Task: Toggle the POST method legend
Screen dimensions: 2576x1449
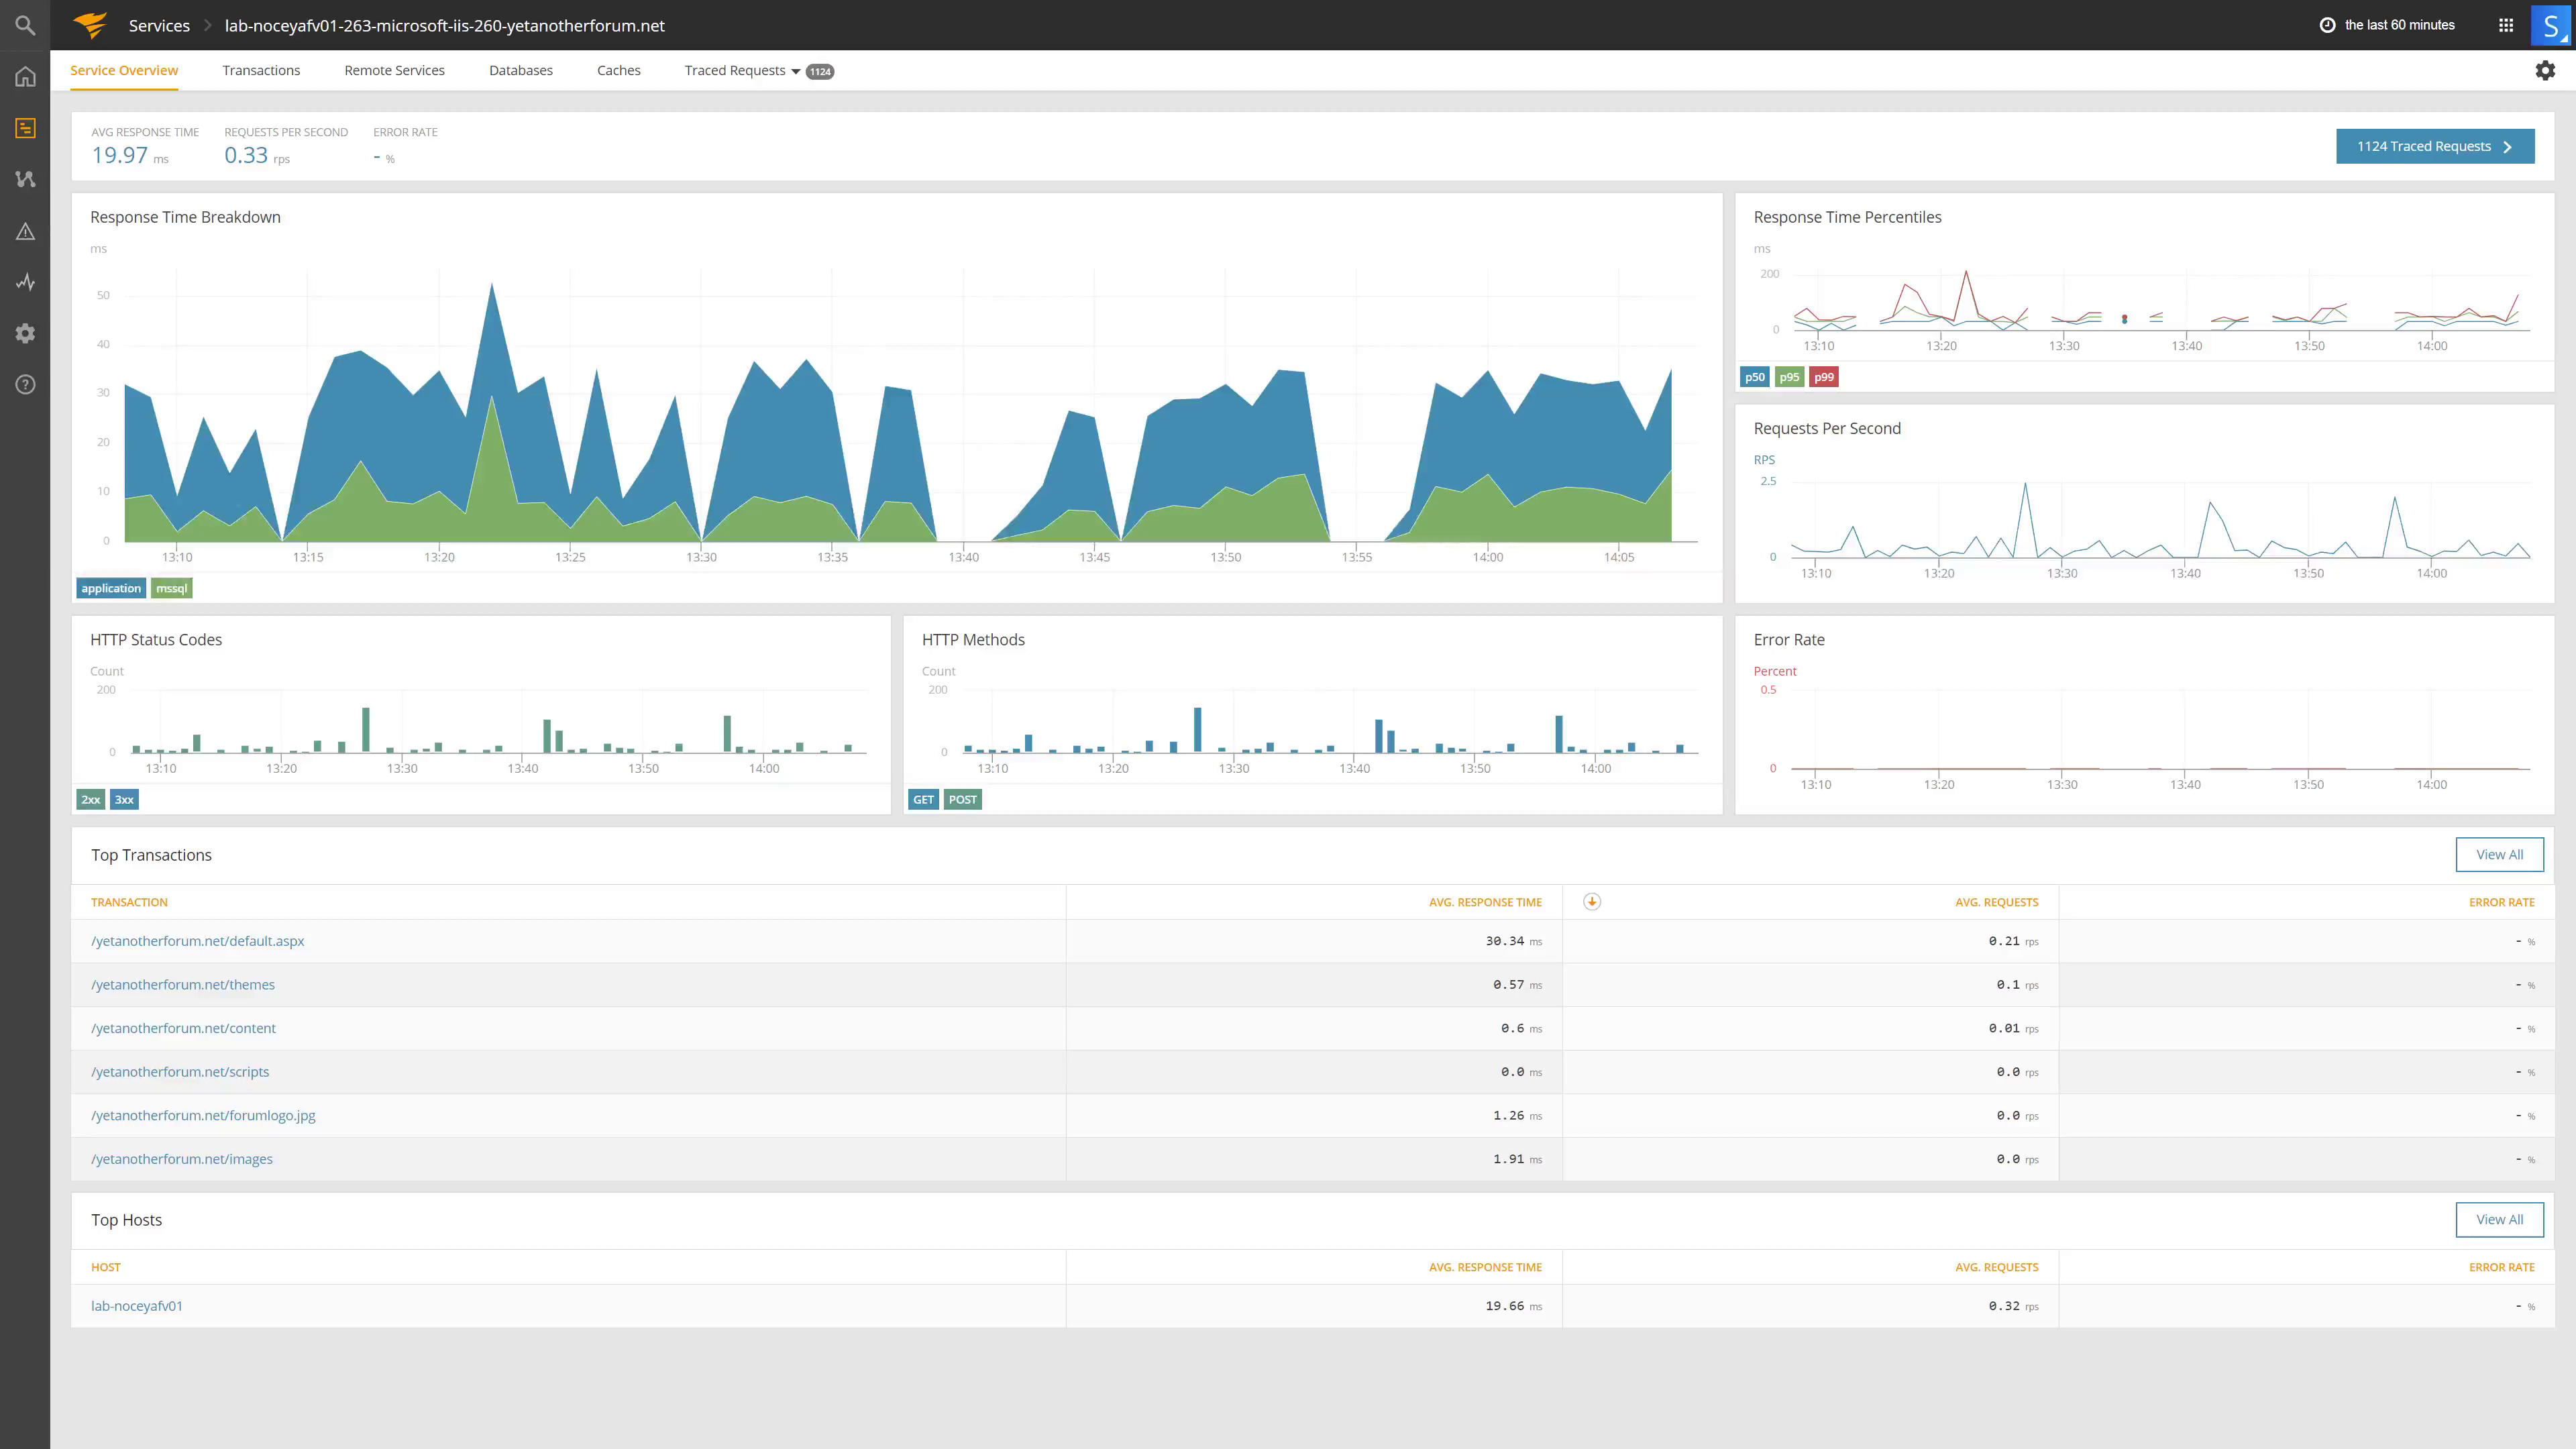Action: click(x=963, y=799)
